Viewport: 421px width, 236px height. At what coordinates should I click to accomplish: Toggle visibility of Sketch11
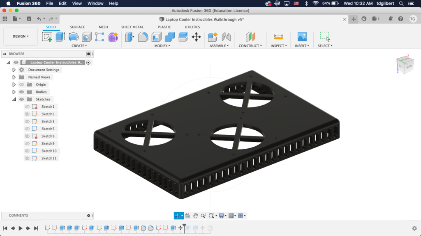27,158
